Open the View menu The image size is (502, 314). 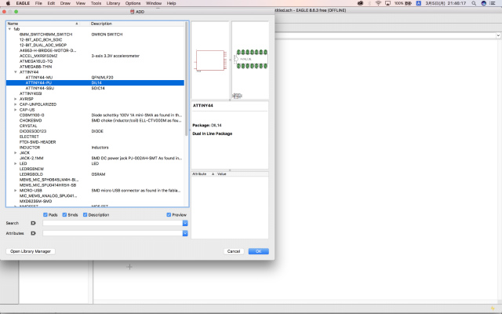pos(80,3)
